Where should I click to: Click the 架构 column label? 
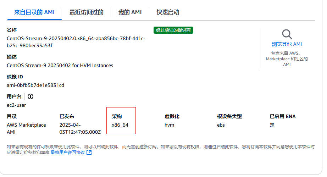117,116
